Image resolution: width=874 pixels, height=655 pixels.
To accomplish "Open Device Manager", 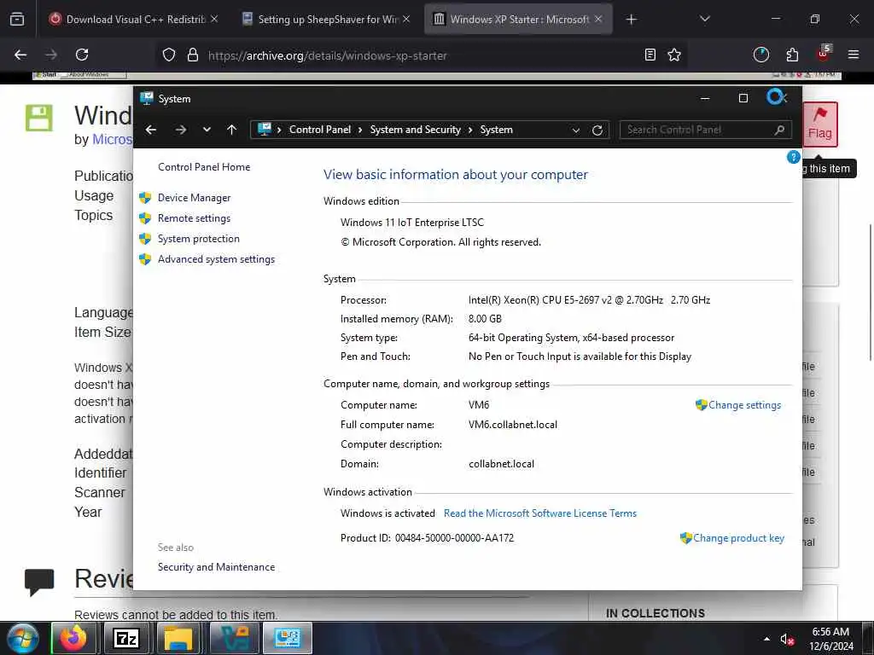I will [194, 198].
